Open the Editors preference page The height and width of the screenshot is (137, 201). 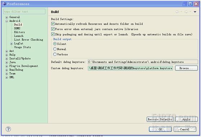19,32
